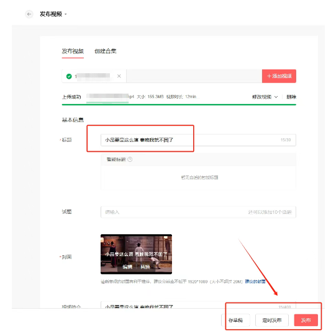331x336 pixels.
Task: Switch to the 创建合集 tab
Action: (x=106, y=51)
